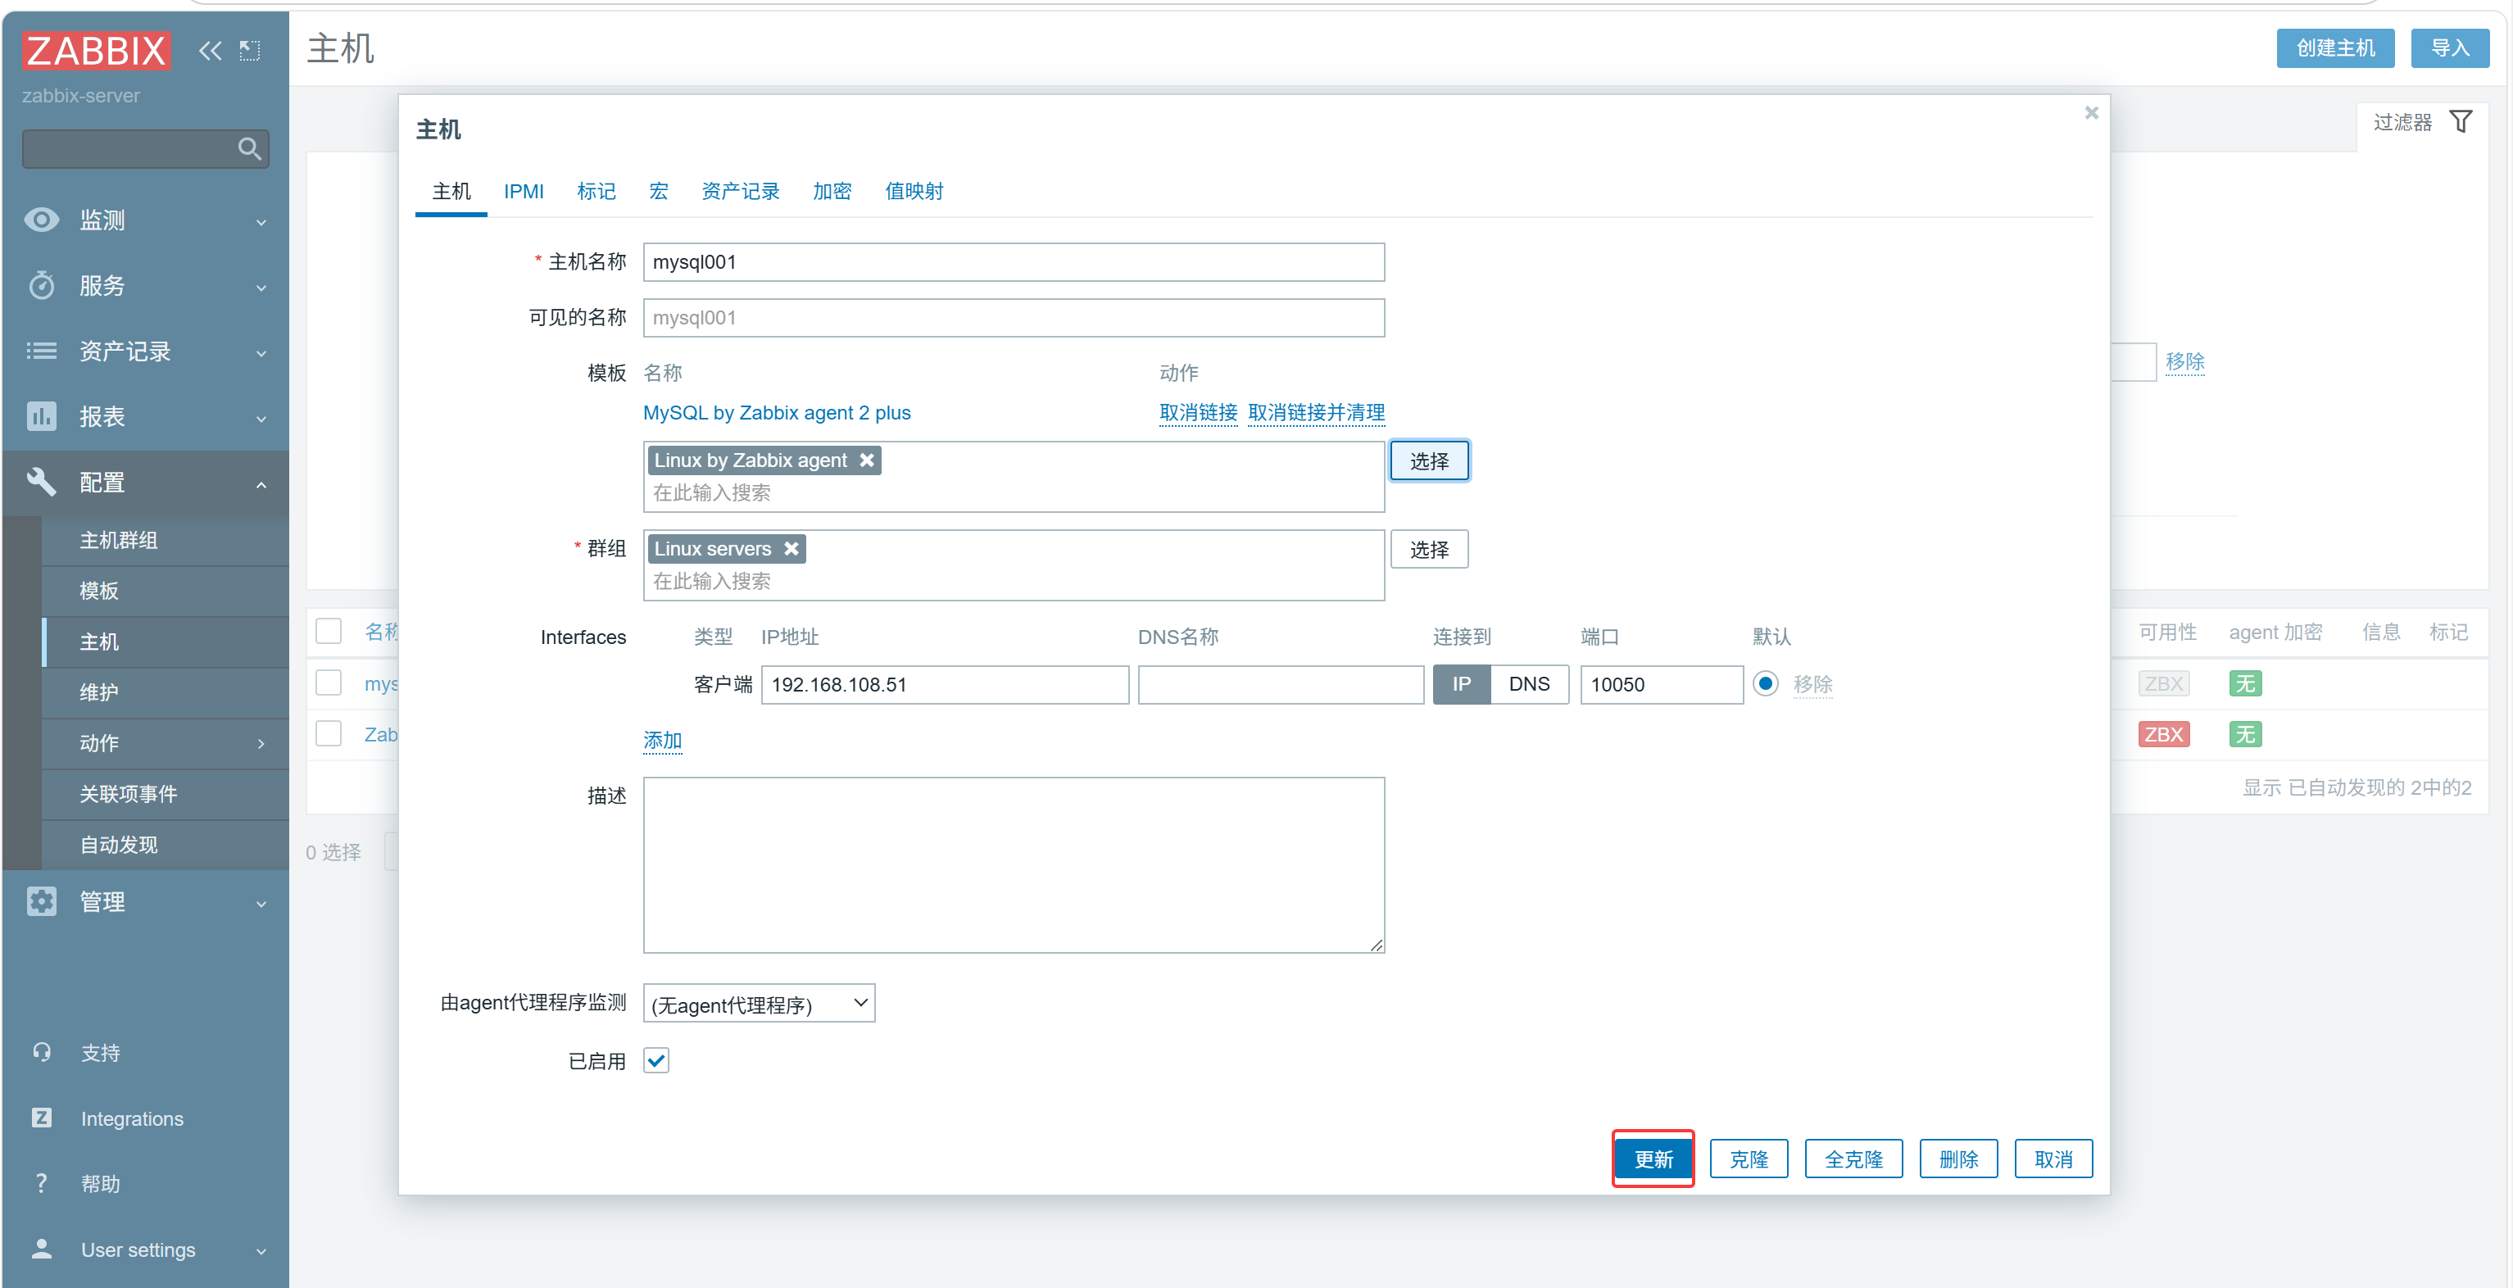Viewport: 2513px width, 1288px height.
Task: Click the 描述 text area
Action: [1014, 864]
